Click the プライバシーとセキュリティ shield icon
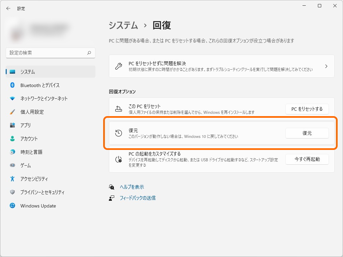 tap(12, 192)
